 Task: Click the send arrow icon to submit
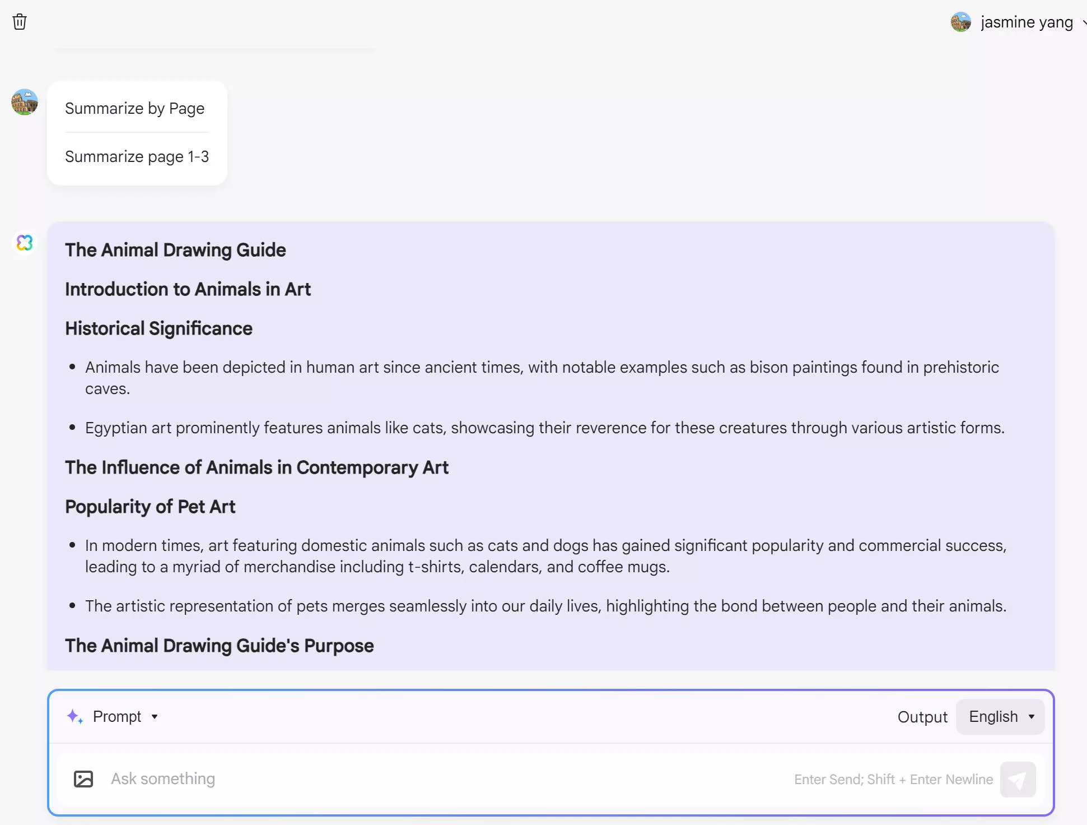[1018, 779]
